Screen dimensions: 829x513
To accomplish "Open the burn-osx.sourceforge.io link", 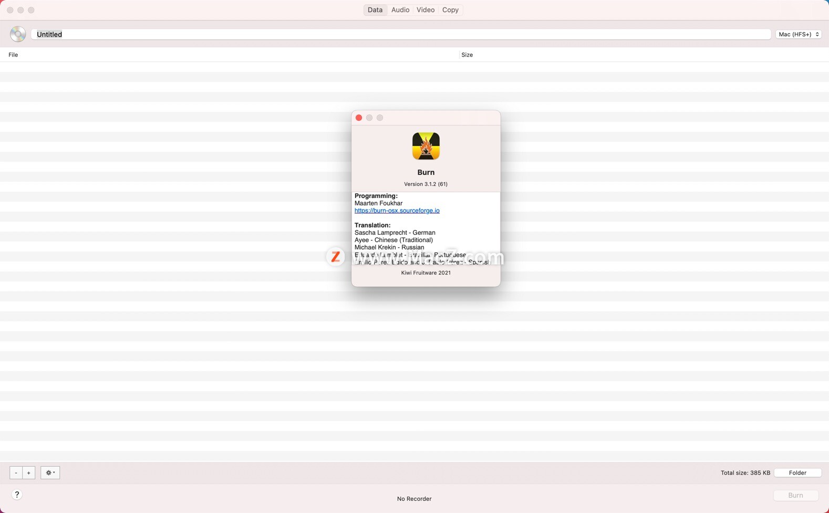I will click(397, 211).
